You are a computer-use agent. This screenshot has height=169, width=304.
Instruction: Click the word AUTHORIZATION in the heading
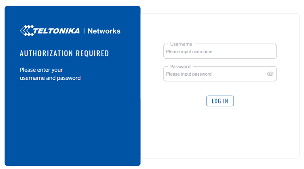point(46,54)
